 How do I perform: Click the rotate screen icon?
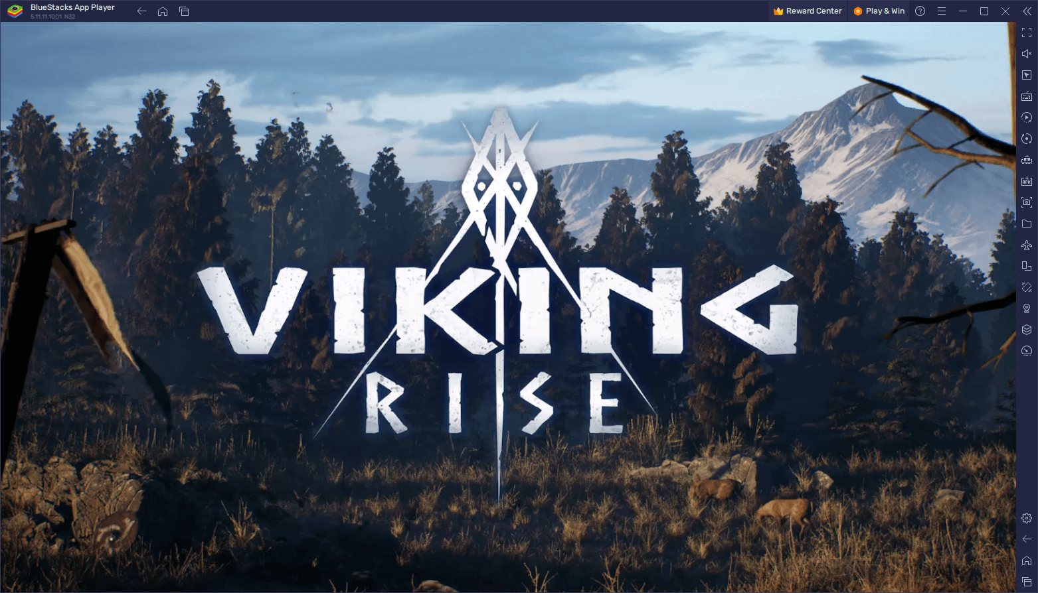(1027, 266)
